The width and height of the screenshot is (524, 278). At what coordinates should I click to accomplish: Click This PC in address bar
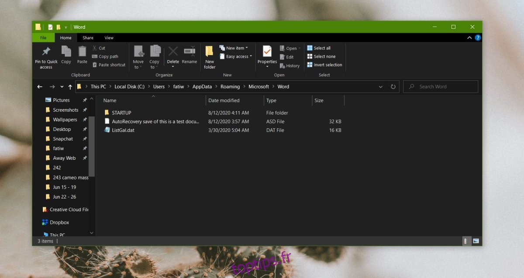(x=98, y=86)
